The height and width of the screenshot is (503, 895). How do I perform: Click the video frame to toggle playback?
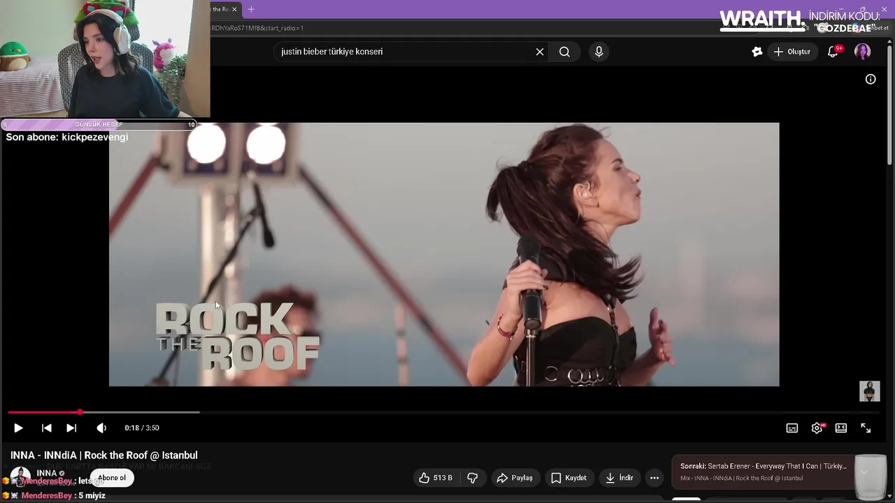pyautogui.click(x=443, y=254)
